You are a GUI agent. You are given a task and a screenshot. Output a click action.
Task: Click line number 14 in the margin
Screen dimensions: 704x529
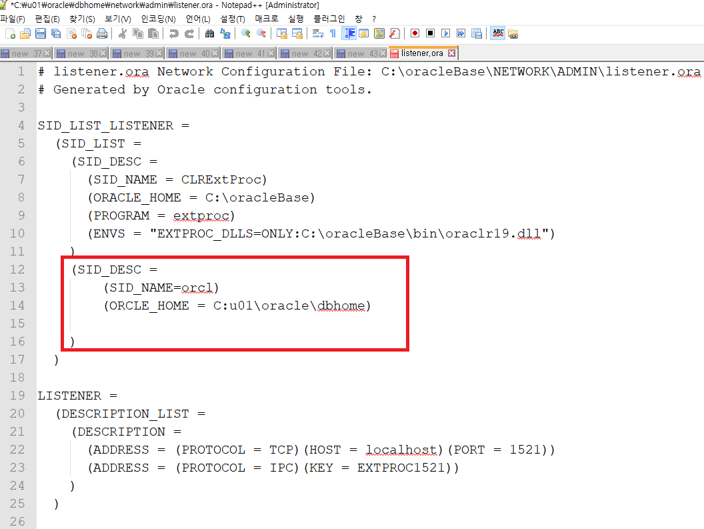17,306
